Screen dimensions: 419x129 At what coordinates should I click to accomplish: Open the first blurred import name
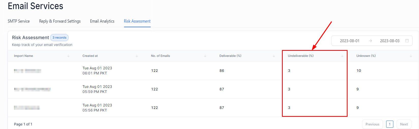click(27, 71)
